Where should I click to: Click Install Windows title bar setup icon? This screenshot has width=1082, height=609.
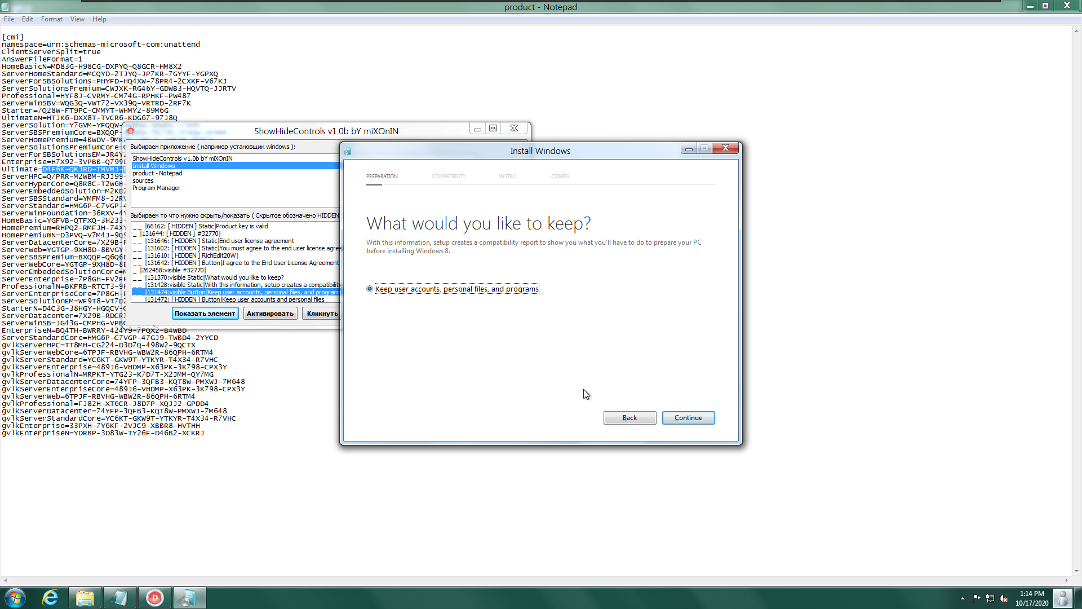[348, 151]
